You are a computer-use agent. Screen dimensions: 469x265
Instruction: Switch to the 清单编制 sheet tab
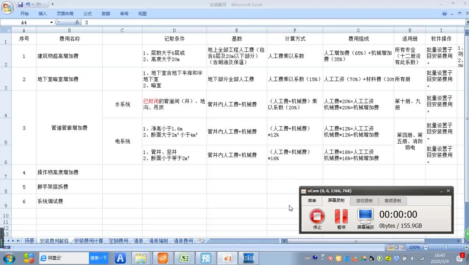[x=158, y=241]
